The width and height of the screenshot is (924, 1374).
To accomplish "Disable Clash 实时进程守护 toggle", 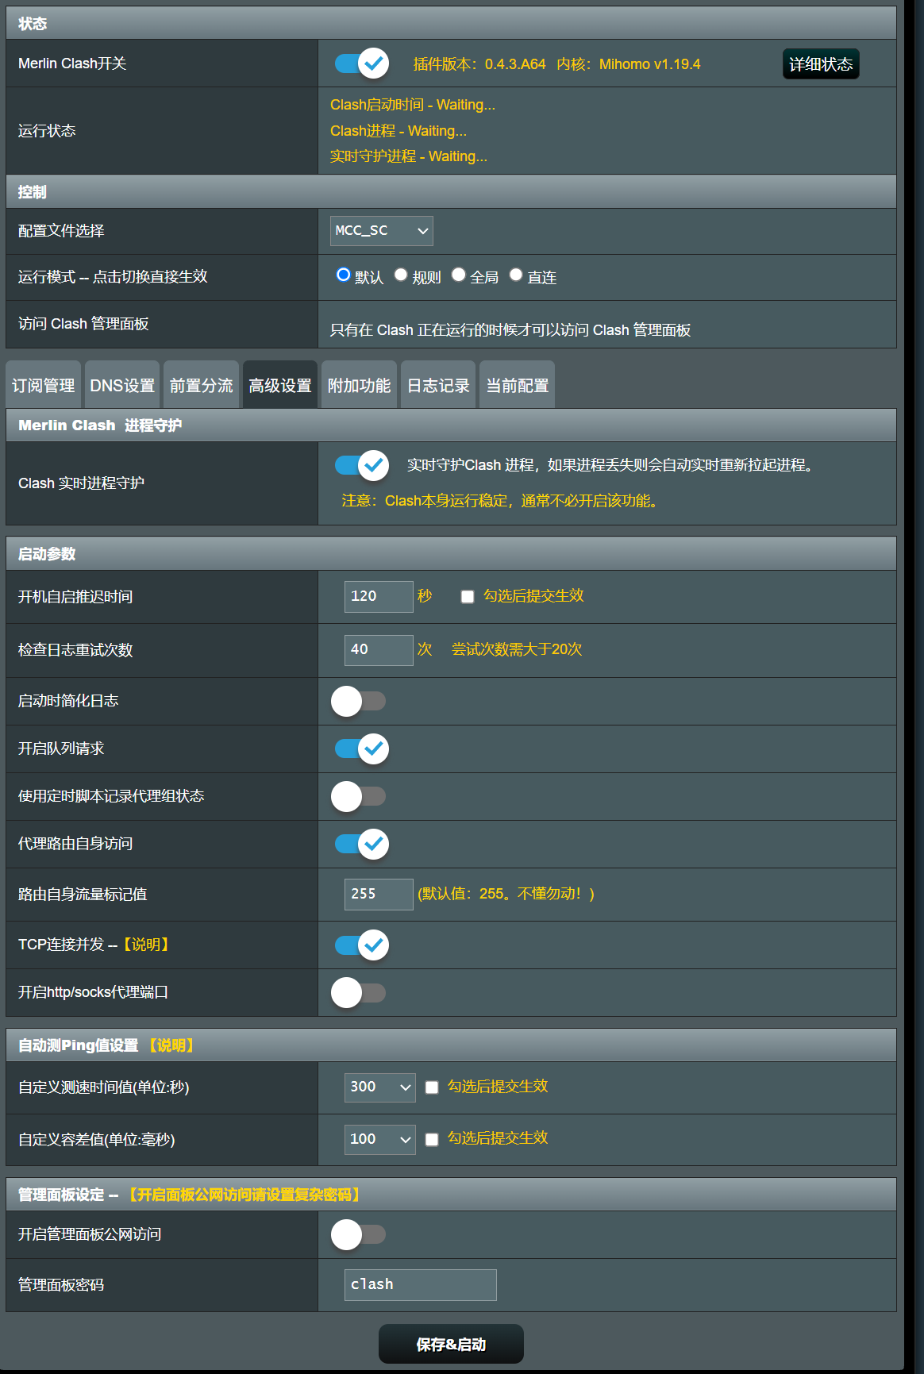I will pyautogui.click(x=361, y=465).
